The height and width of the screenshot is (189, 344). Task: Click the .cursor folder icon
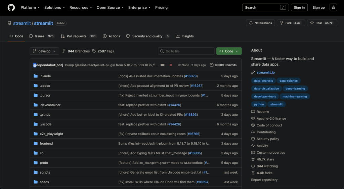click(36, 95)
